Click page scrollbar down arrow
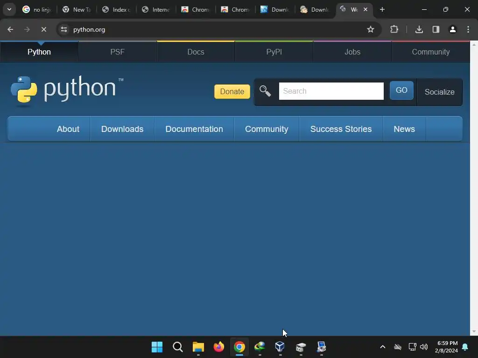This screenshot has width=478, height=358. [x=474, y=331]
